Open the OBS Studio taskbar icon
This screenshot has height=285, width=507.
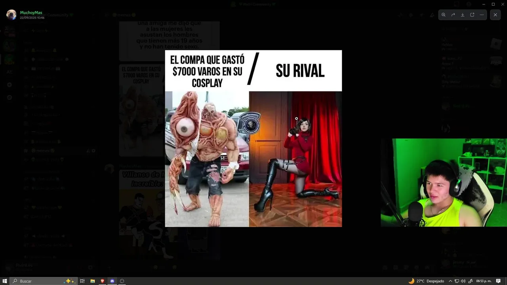[122, 281]
